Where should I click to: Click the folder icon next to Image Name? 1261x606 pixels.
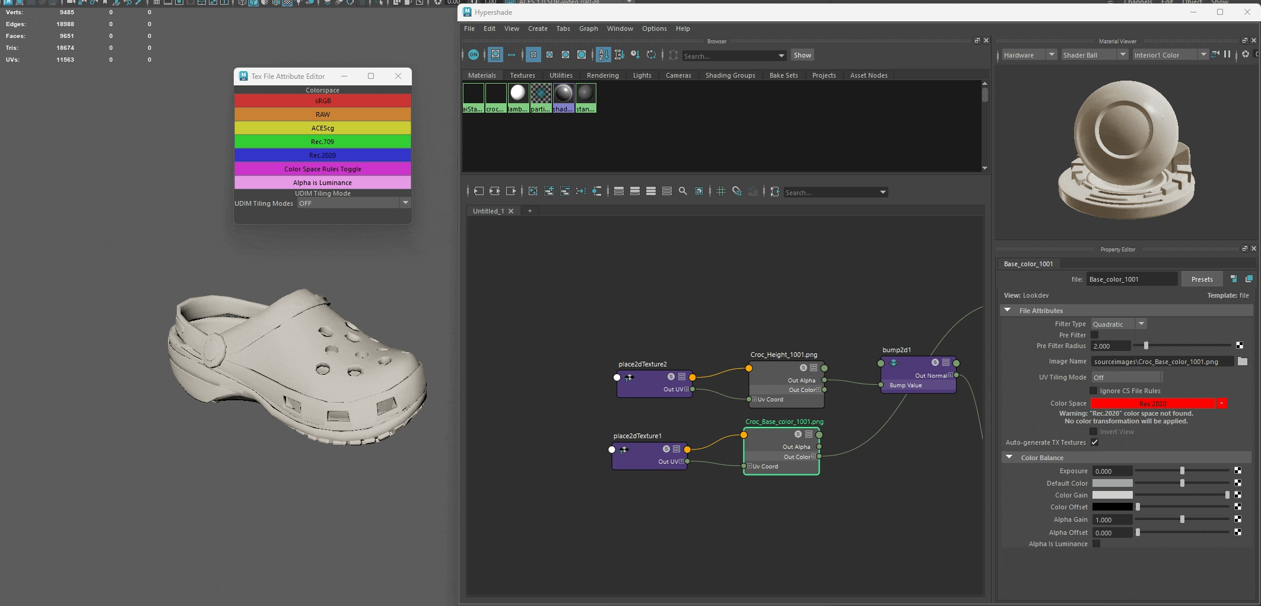(x=1243, y=361)
